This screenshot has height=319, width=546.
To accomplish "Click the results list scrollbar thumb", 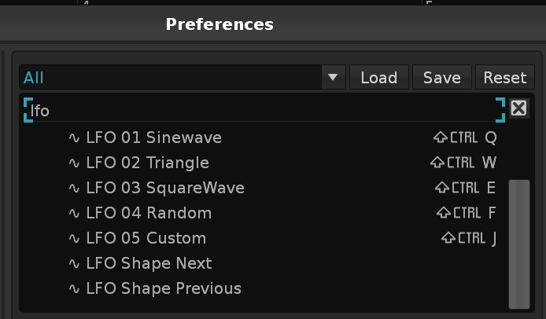I will (x=519, y=244).
